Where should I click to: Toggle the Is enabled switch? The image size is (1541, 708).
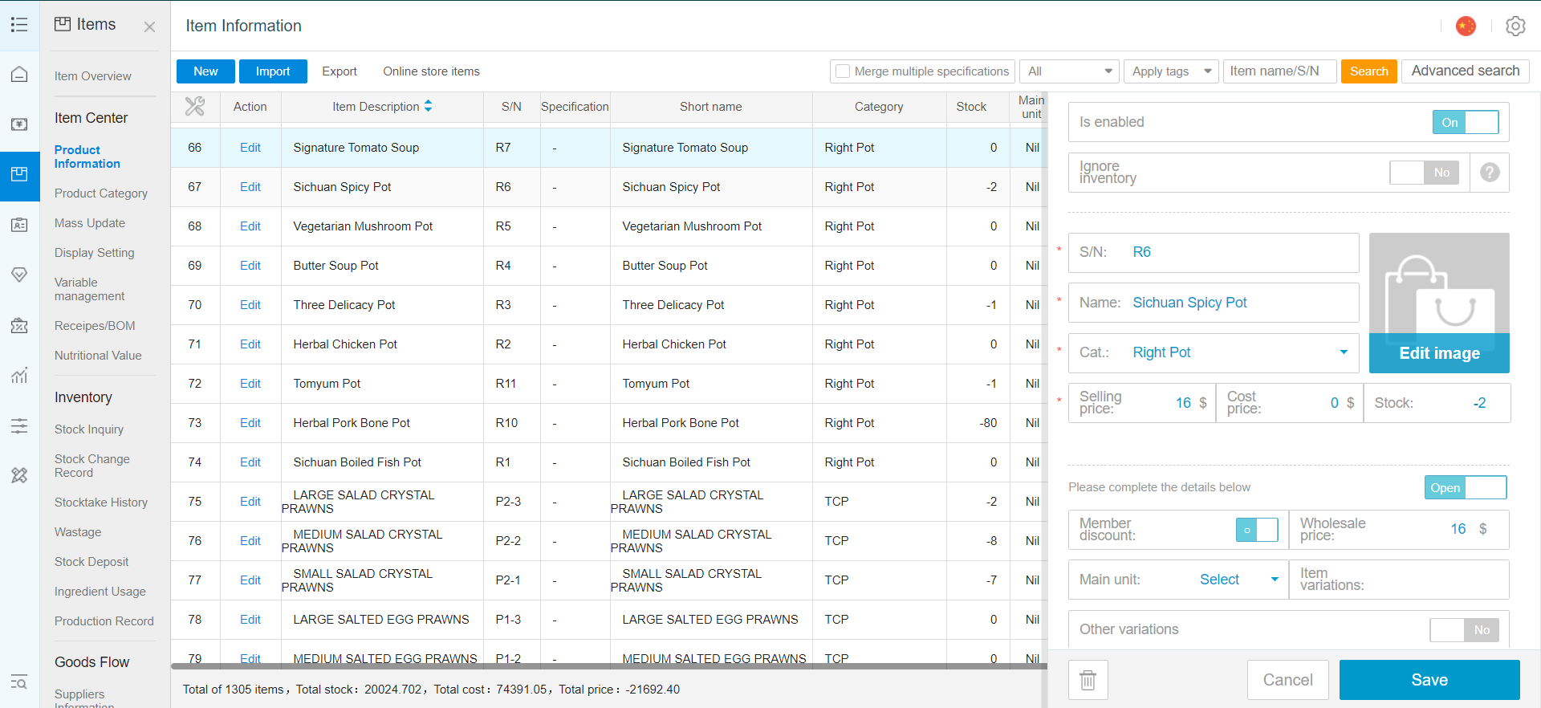(x=1466, y=122)
